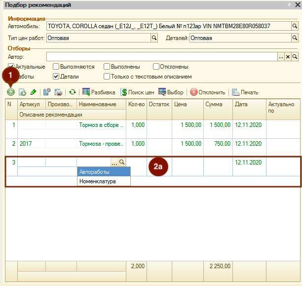Click the Актуально по column header
Image resolution: width=302 pixels, height=286 pixels.
click(283, 109)
